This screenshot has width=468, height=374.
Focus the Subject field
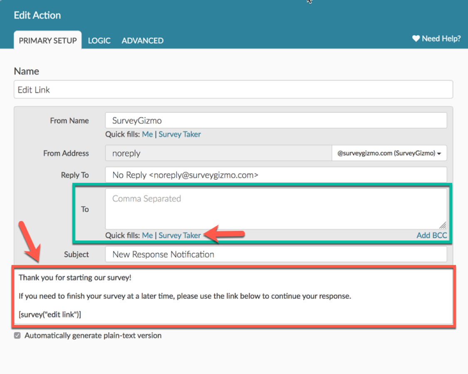coord(276,254)
